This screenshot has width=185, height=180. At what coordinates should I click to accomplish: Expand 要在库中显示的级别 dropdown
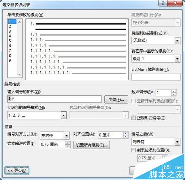[x=177, y=59]
